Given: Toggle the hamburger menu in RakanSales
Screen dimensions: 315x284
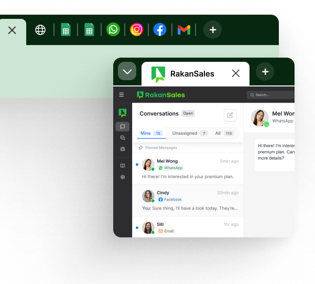Looking at the screenshot, I should tap(122, 95).
